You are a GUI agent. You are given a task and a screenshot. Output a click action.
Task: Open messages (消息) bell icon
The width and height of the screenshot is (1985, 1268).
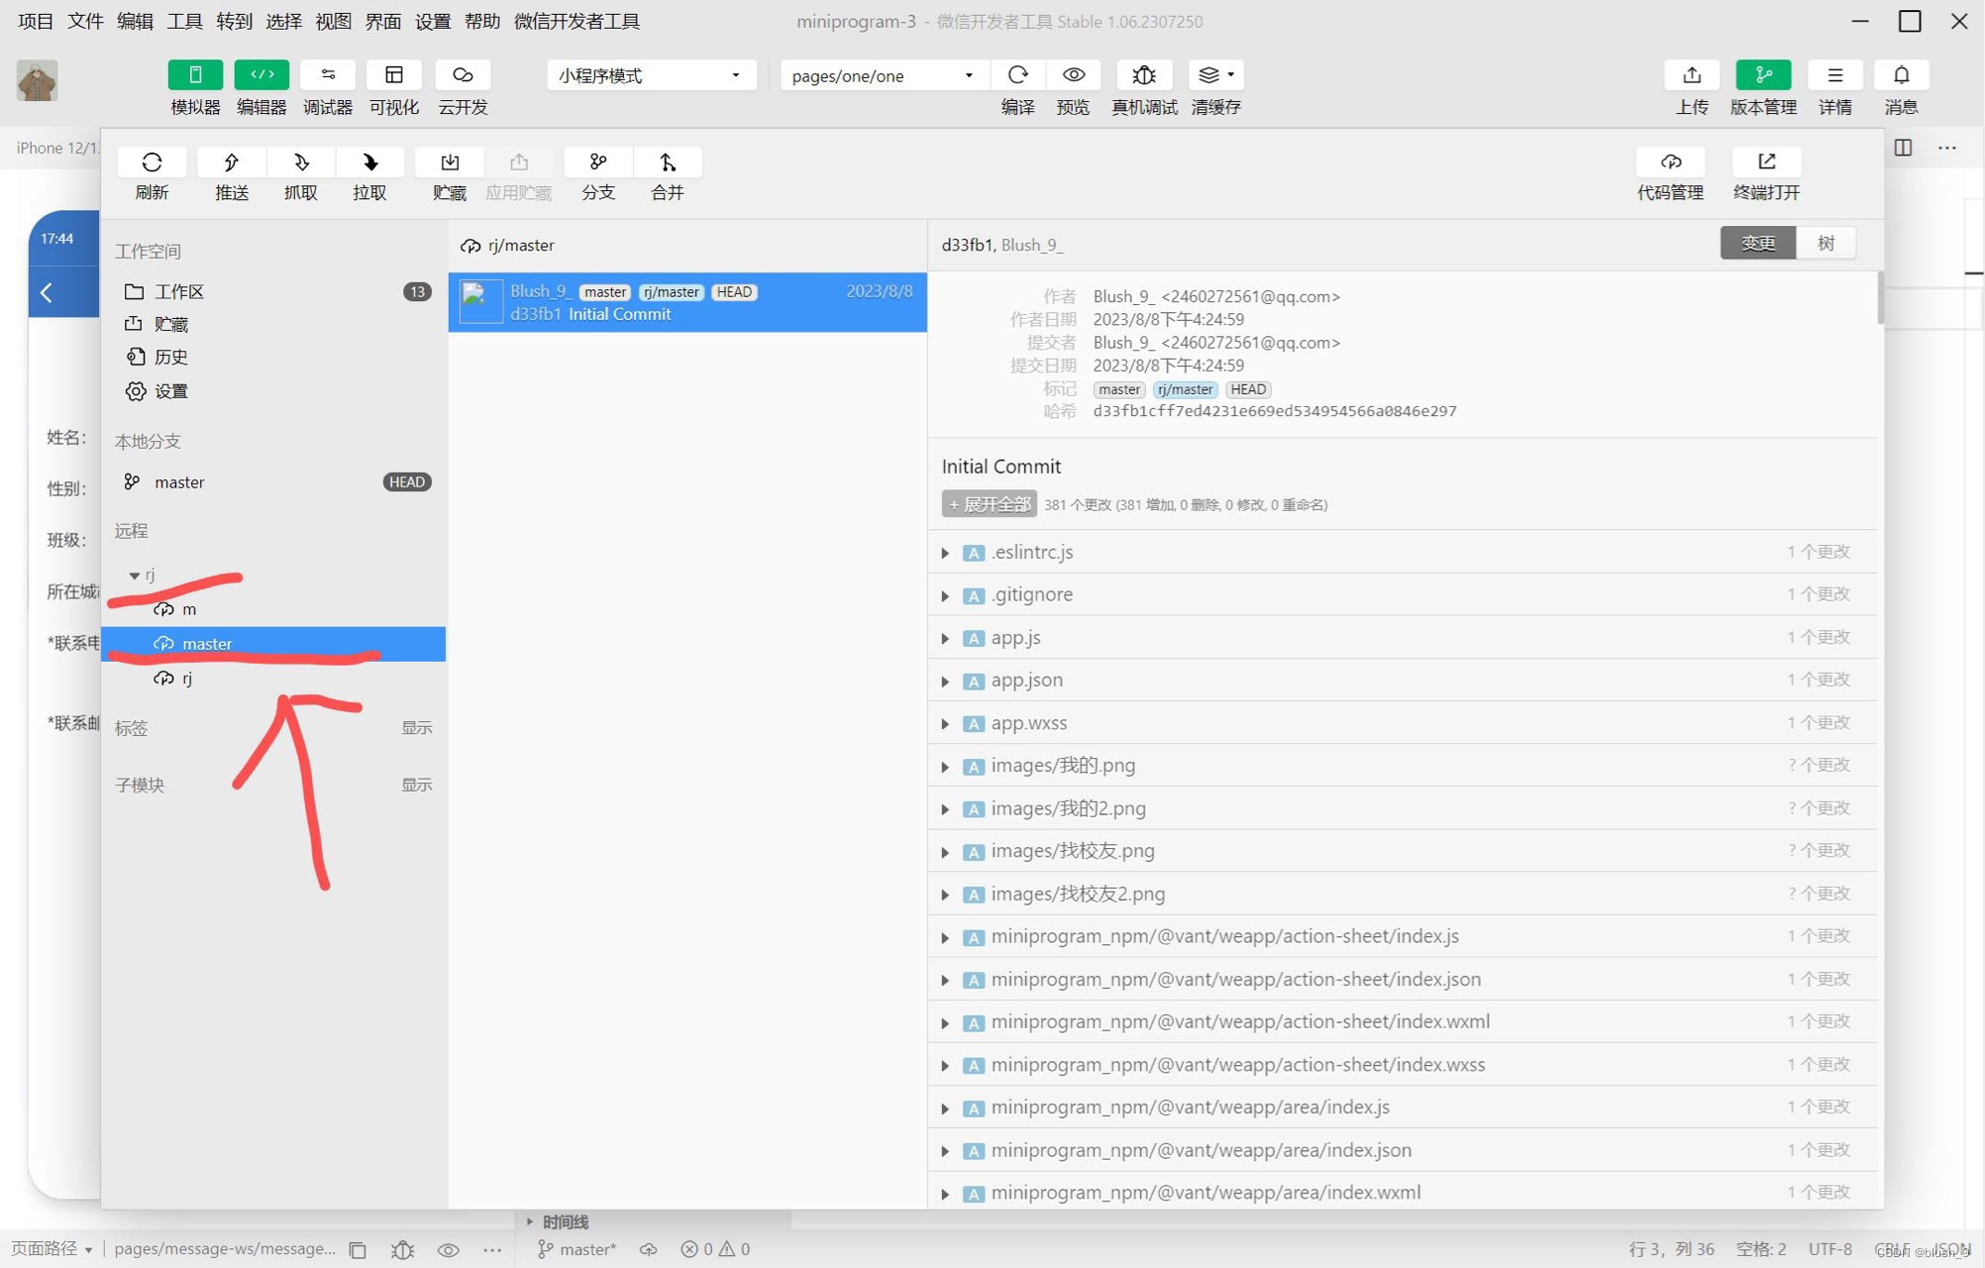pos(1901,75)
